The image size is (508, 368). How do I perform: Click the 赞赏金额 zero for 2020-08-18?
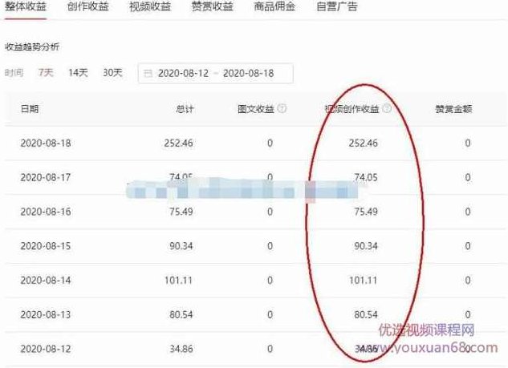pyautogui.click(x=468, y=143)
